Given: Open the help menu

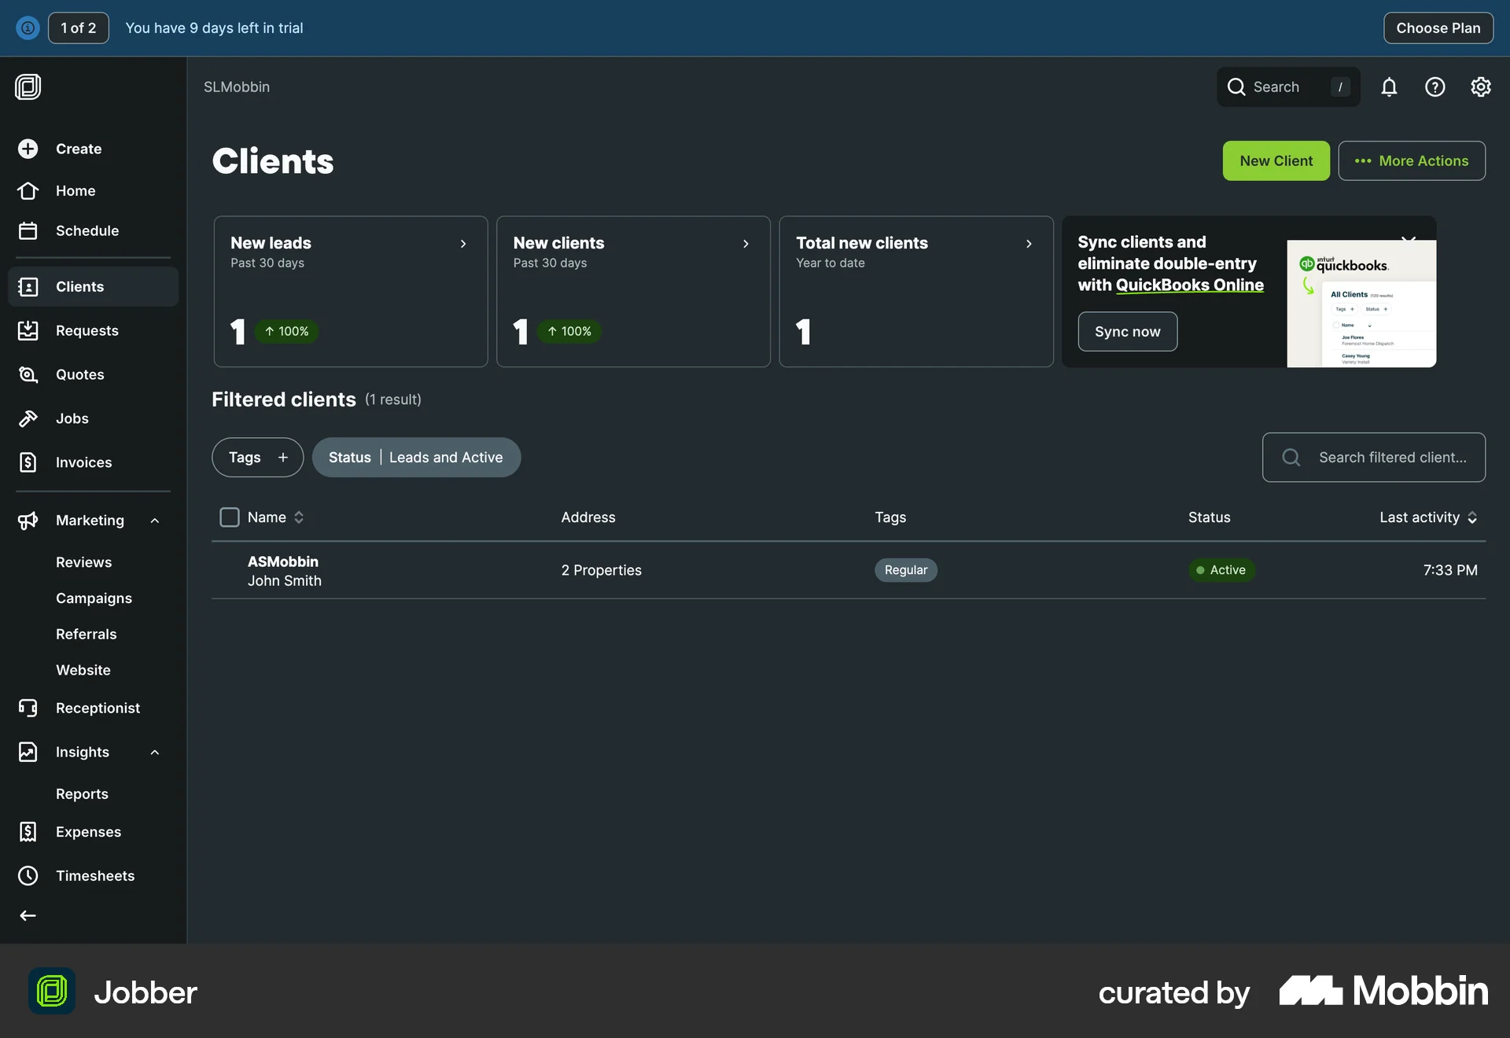Looking at the screenshot, I should tap(1435, 86).
